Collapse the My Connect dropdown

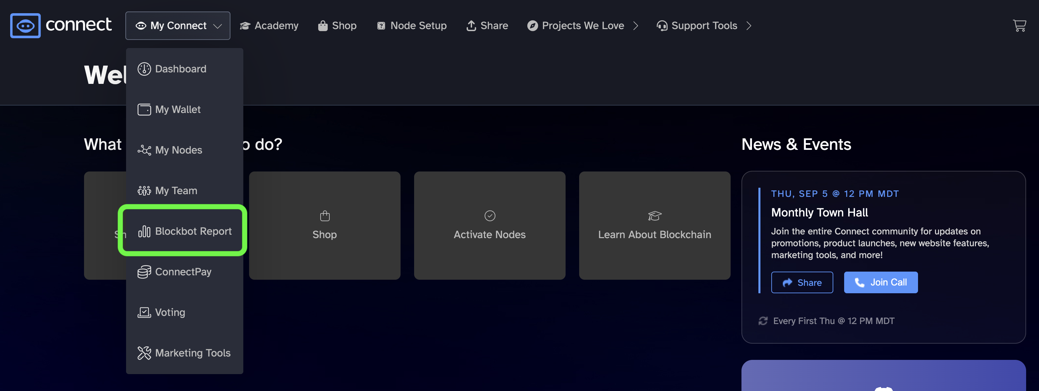(x=178, y=25)
